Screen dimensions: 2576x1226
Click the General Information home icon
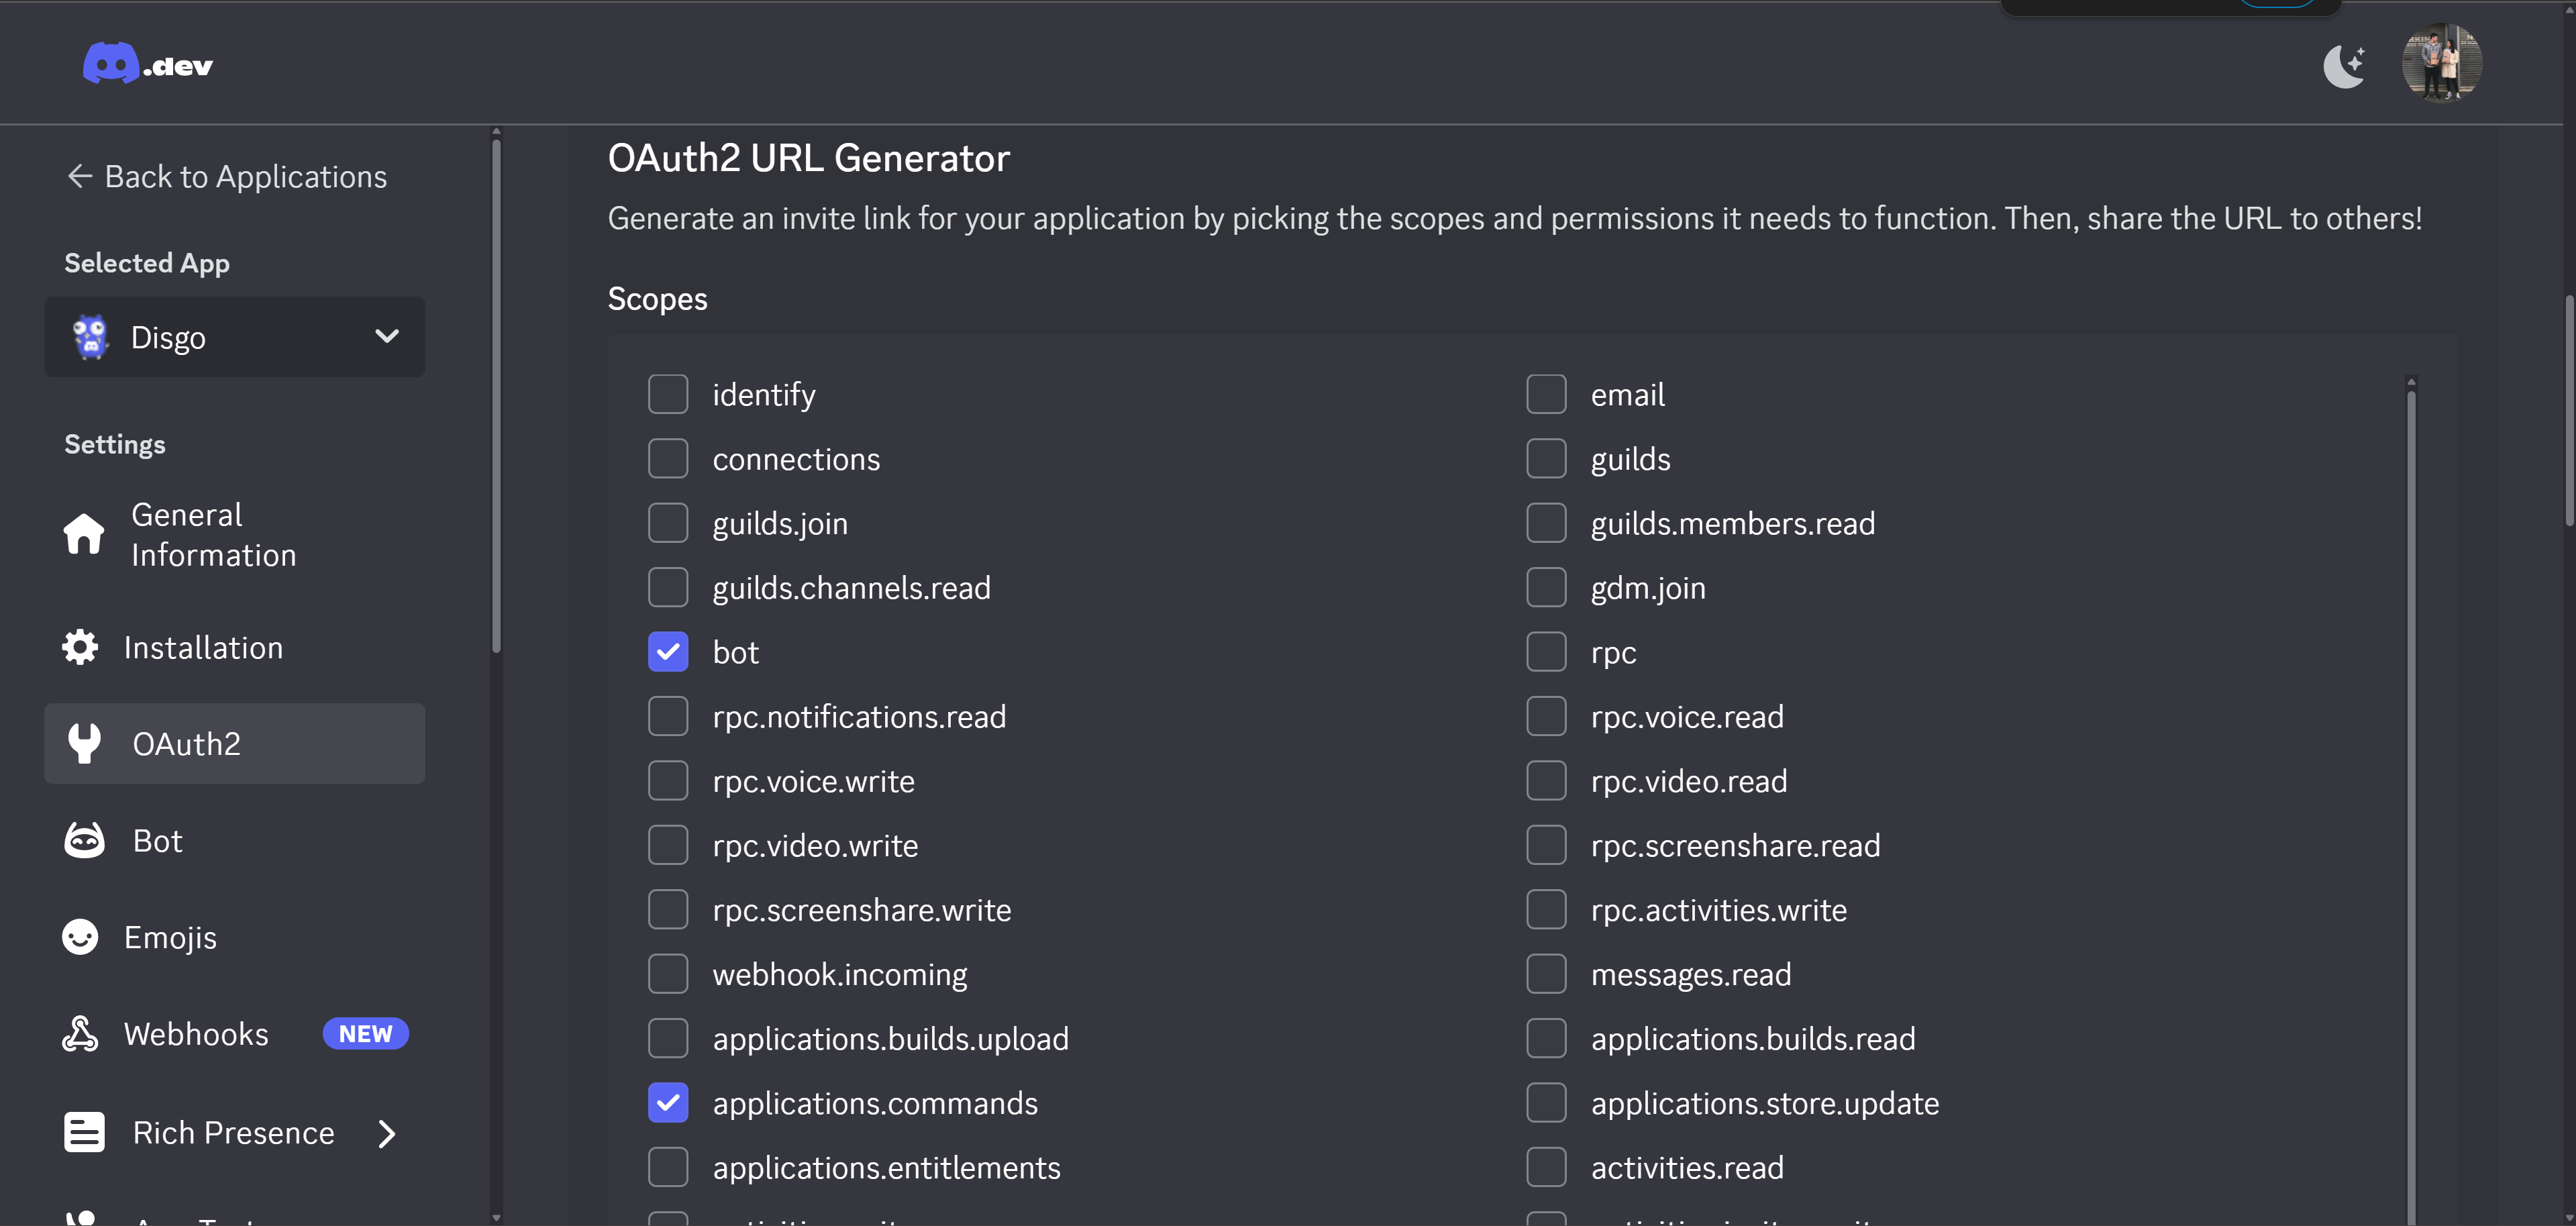[84, 534]
